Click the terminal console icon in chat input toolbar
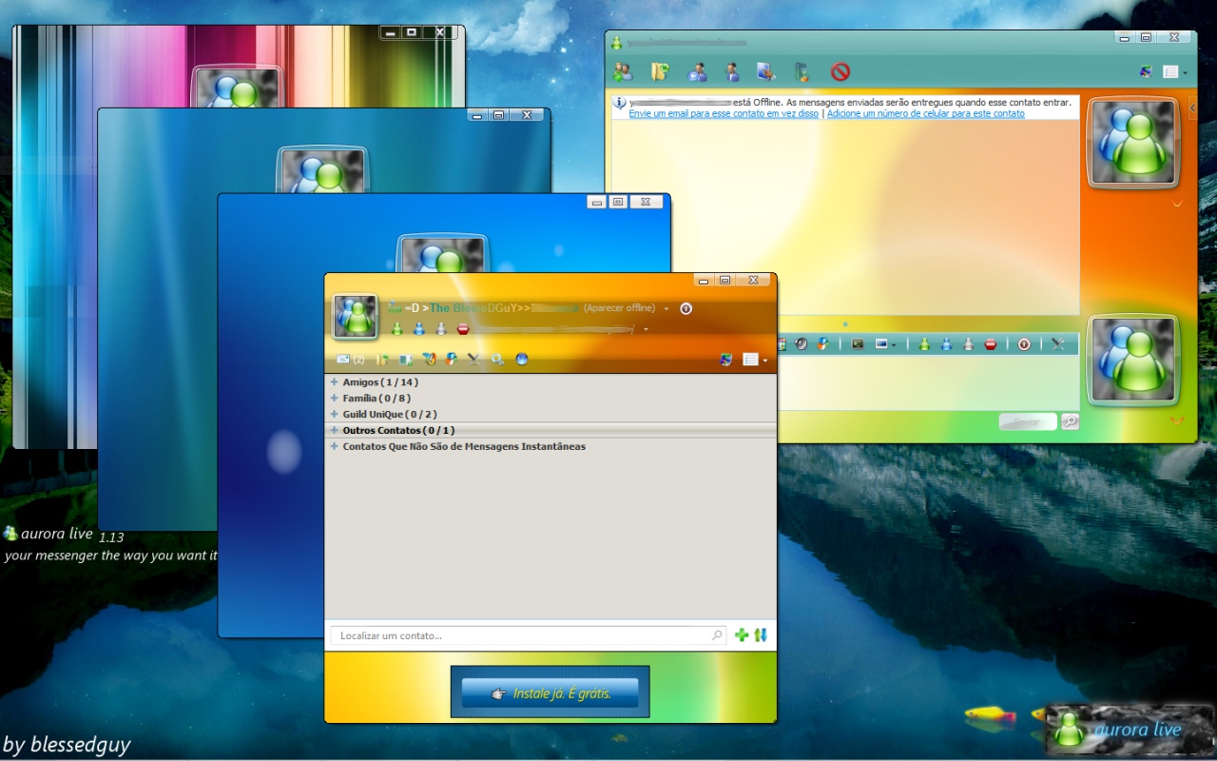Image resolution: width=1217 pixels, height=761 pixels. point(858,343)
